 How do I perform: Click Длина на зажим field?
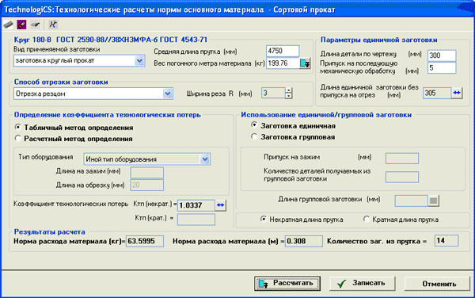(147, 173)
